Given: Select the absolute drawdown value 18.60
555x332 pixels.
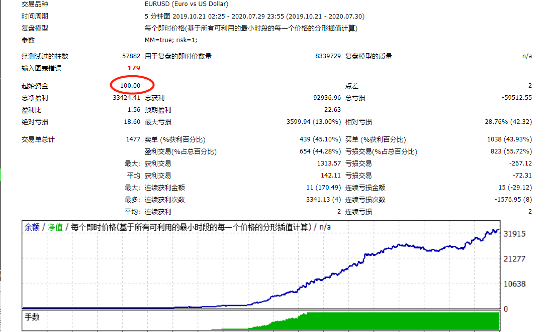Looking at the screenshot, I should [x=132, y=122].
